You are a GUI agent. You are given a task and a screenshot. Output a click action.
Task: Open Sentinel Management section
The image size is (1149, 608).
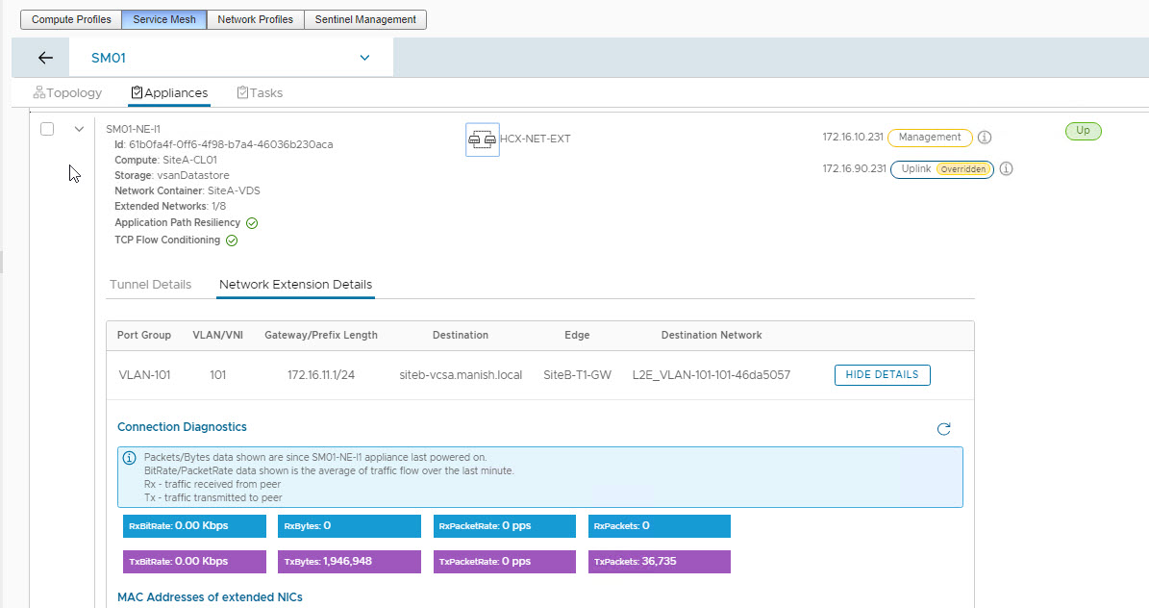[x=365, y=19]
